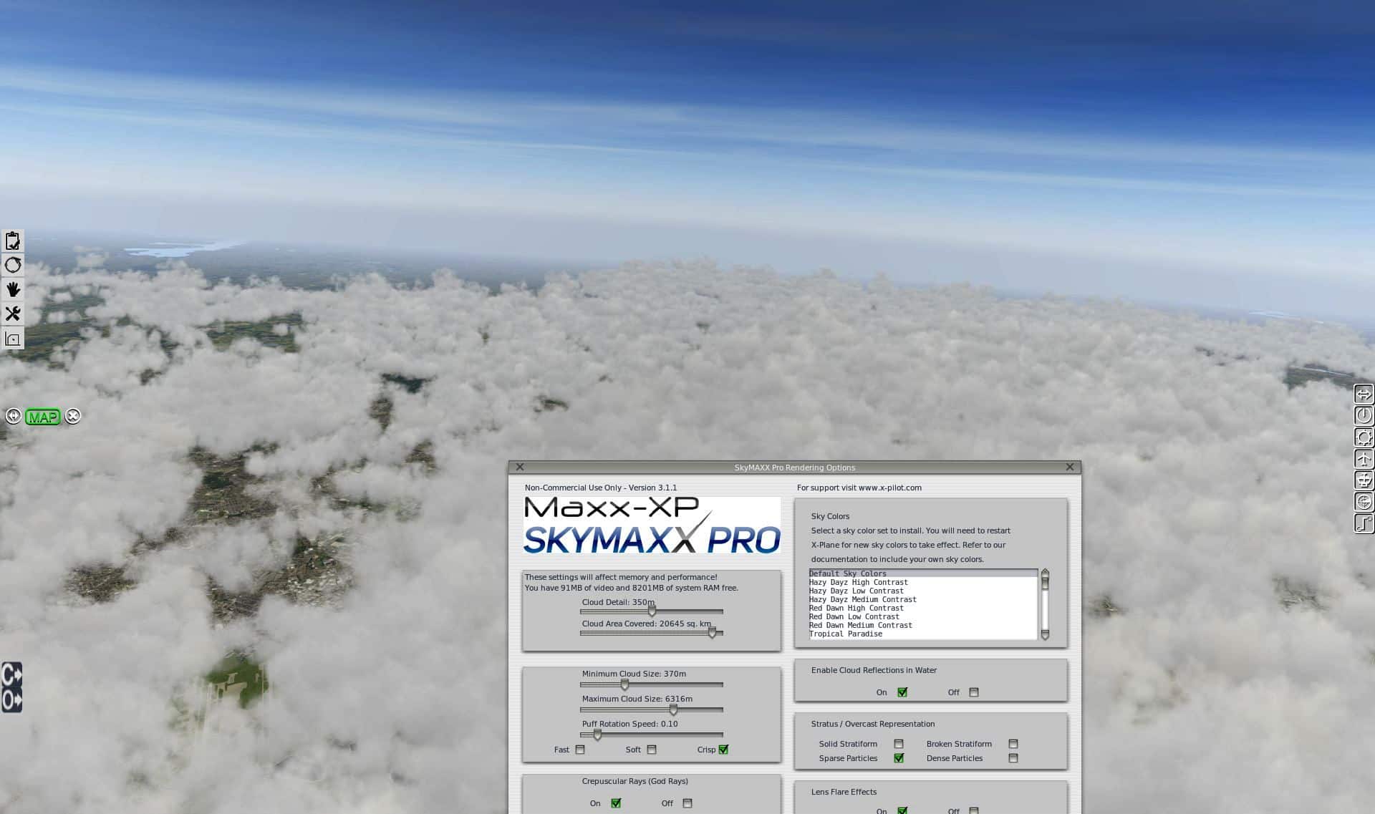
Task: Click the green MAP button
Action: (42, 417)
